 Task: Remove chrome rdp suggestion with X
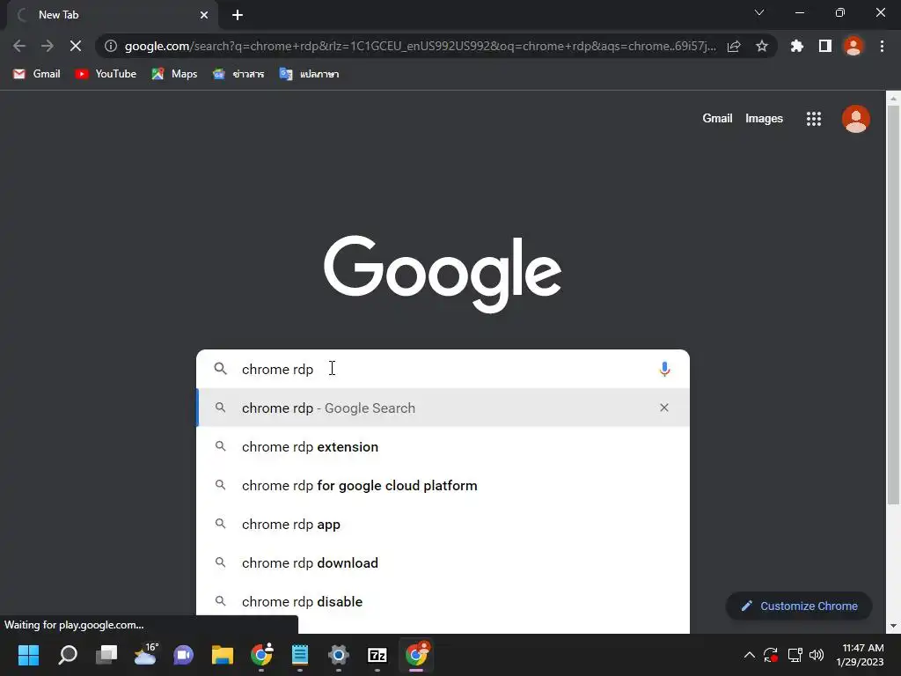tap(664, 408)
